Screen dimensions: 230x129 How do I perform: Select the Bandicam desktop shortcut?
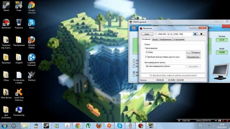6,24
